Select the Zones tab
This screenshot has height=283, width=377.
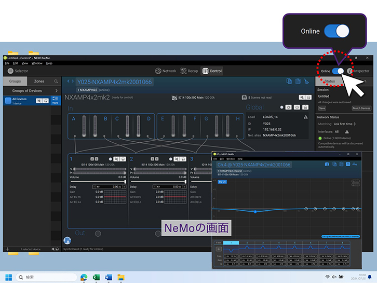pos(39,82)
